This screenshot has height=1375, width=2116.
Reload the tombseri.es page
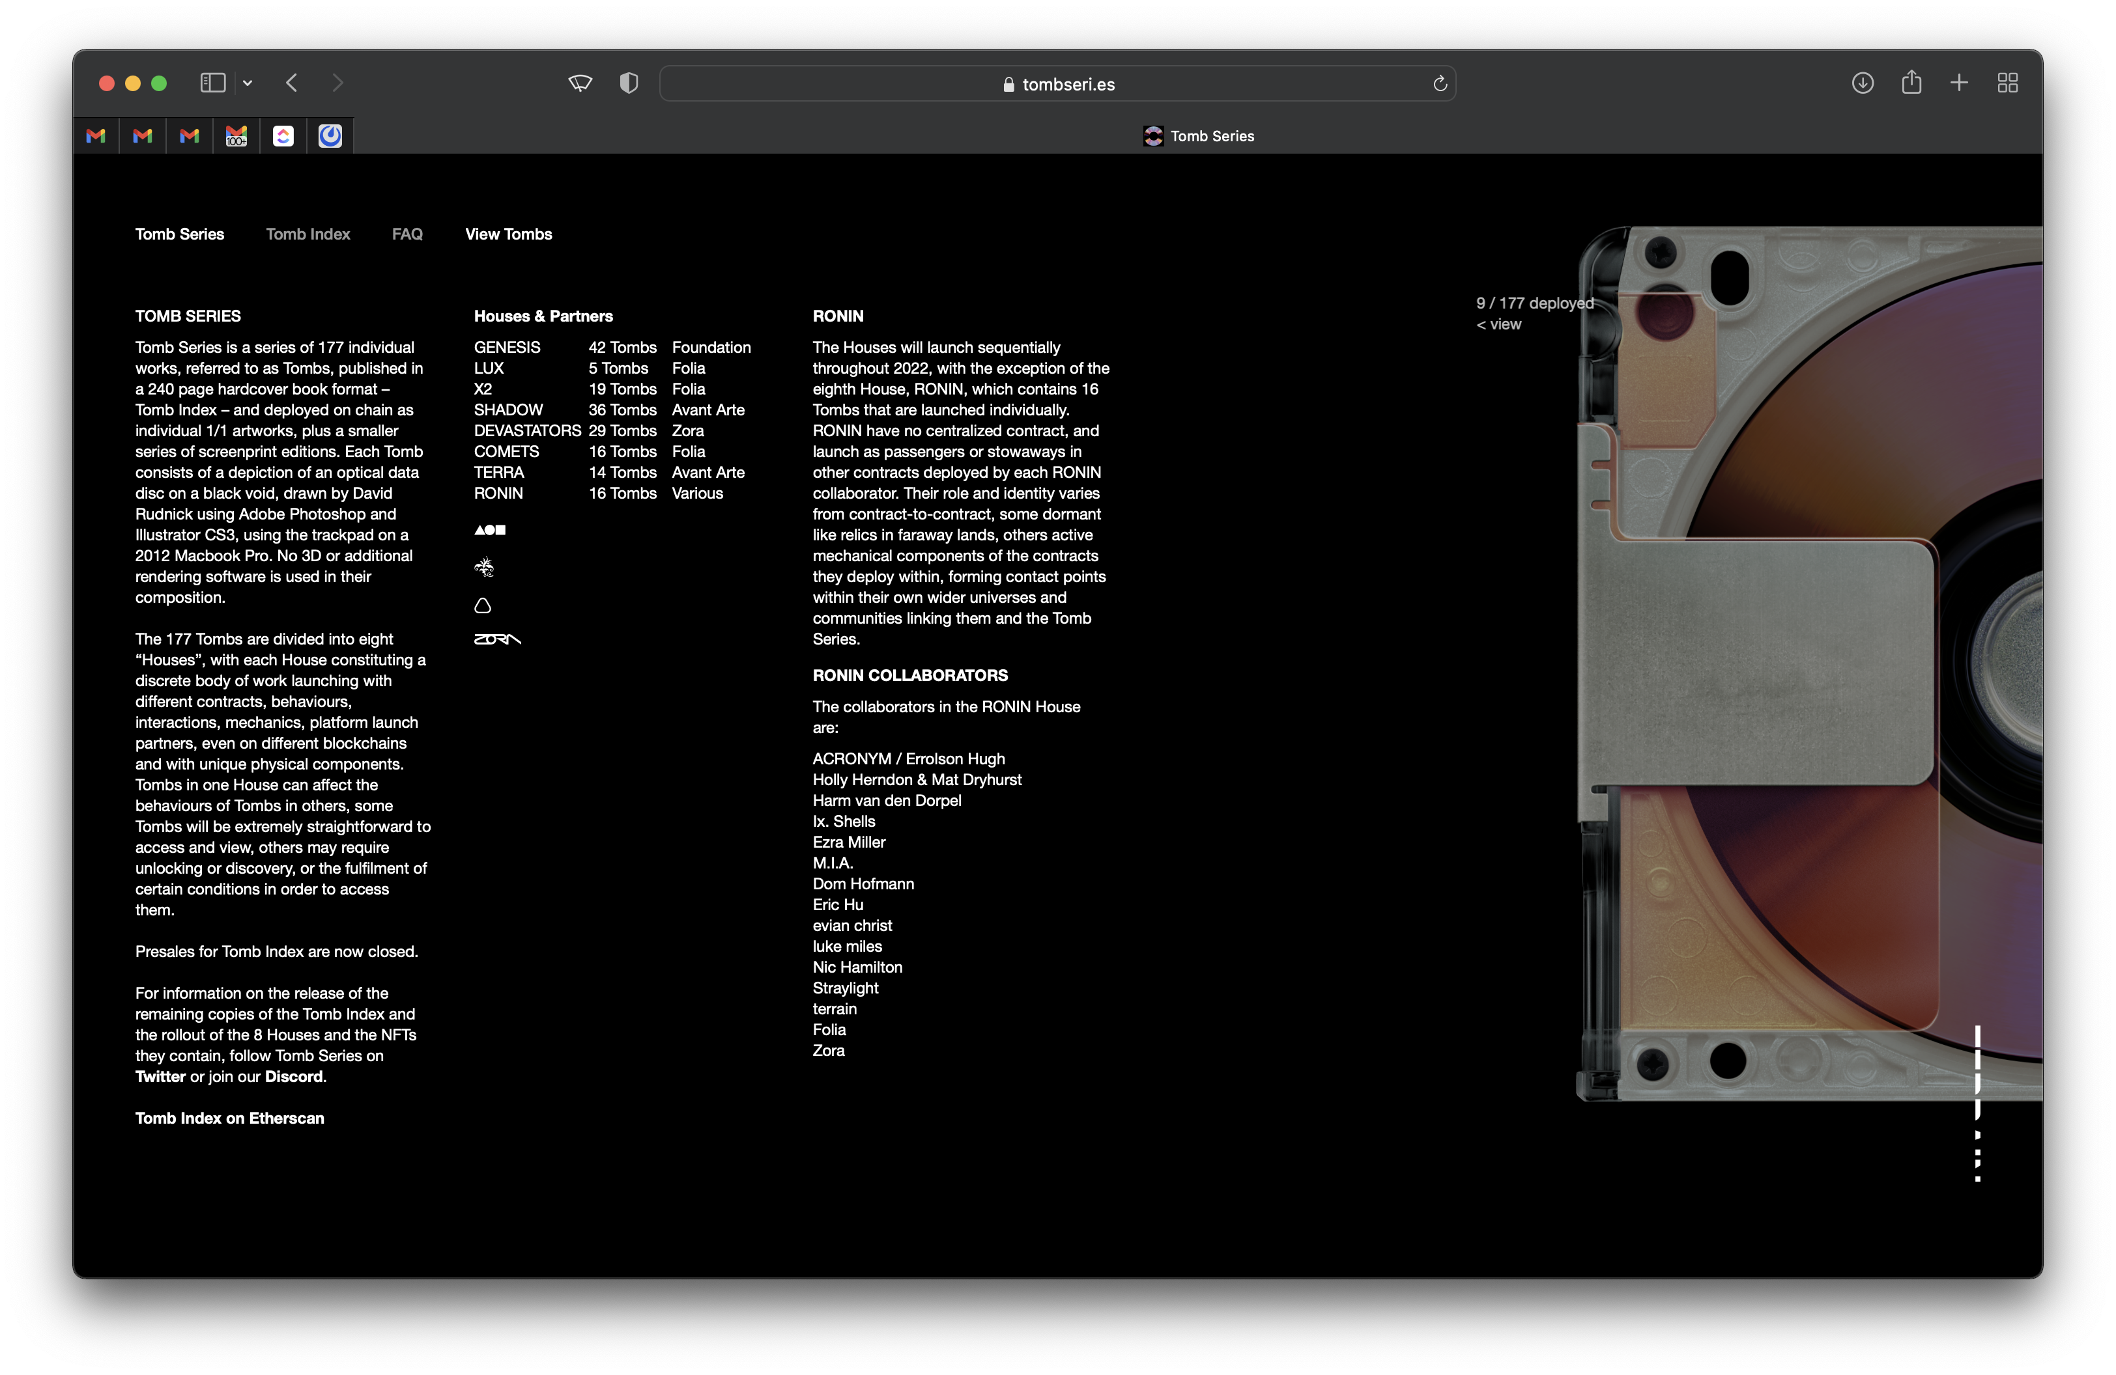tap(1440, 83)
